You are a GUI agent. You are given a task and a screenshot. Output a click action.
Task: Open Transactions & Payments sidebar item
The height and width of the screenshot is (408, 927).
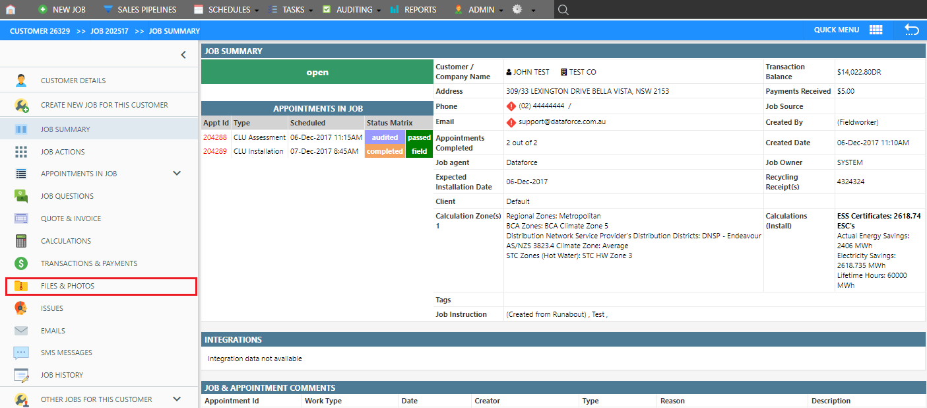click(88, 263)
